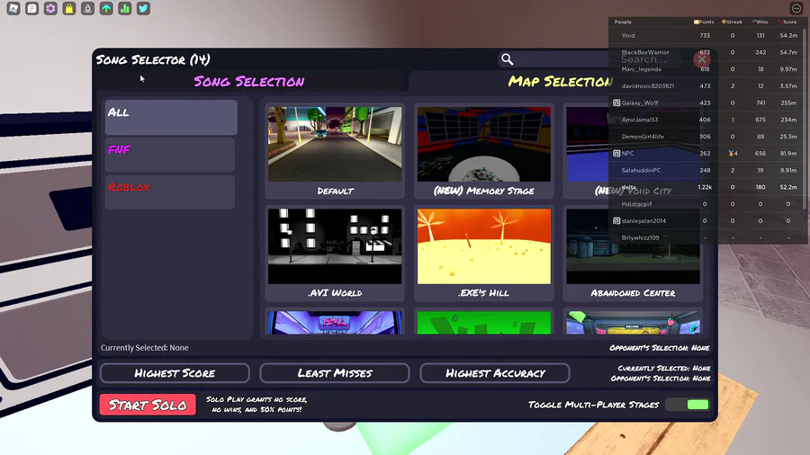
Task: Click the medal streak icon in NPC row
Action: (x=731, y=153)
